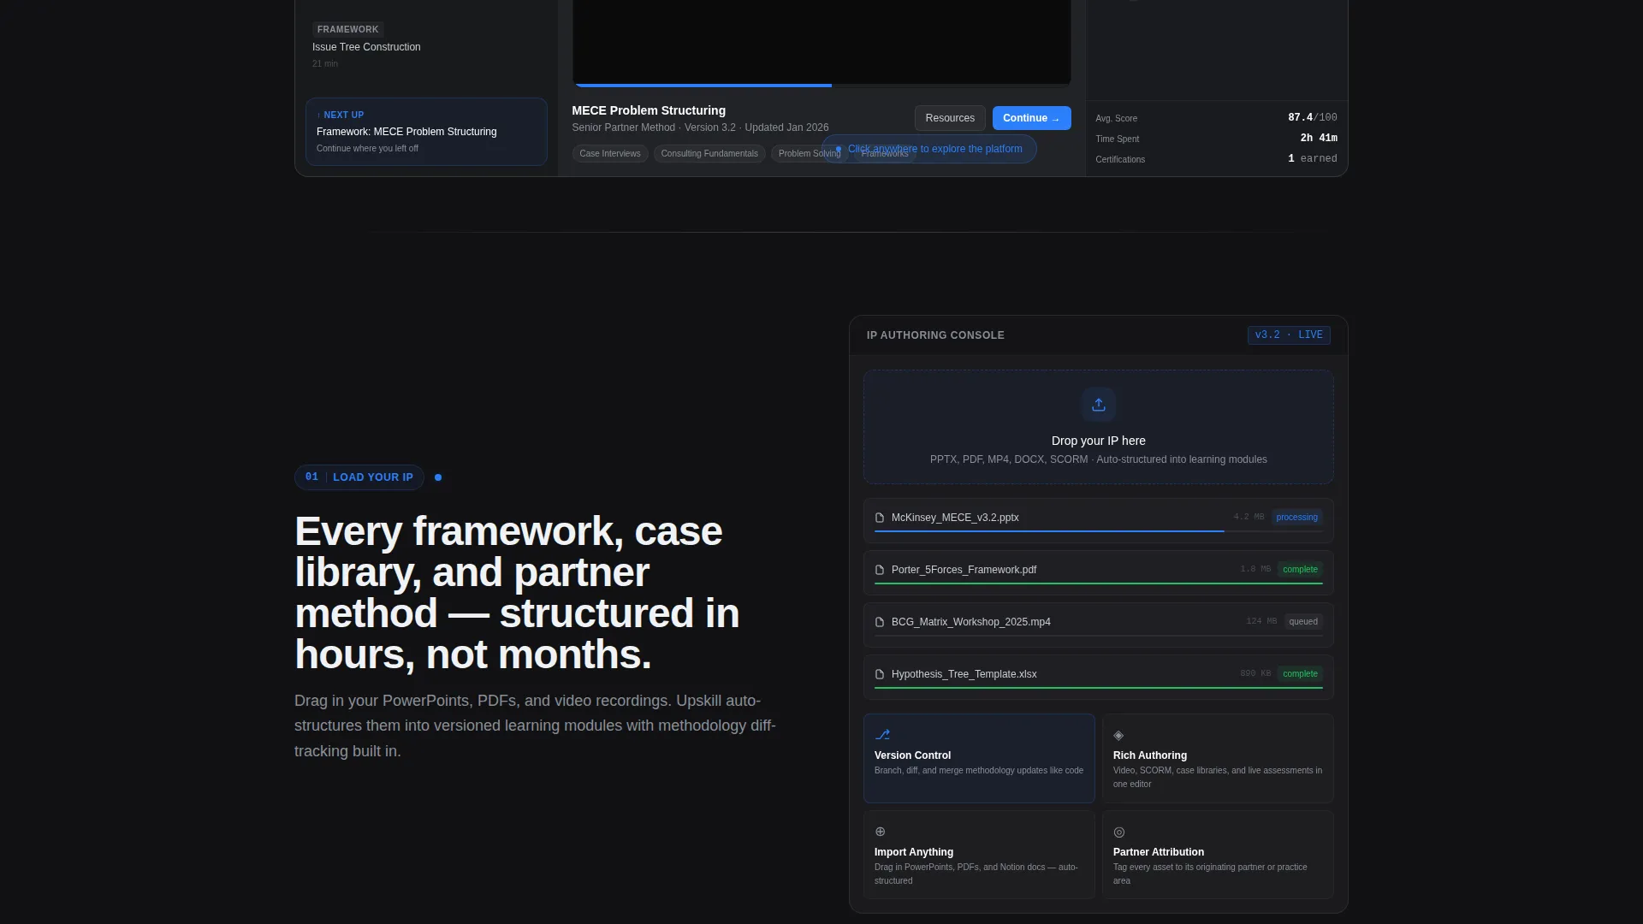Click the upload icon in drop zone
This screenshot has height=924, width=1643.
coord(1098,405)
